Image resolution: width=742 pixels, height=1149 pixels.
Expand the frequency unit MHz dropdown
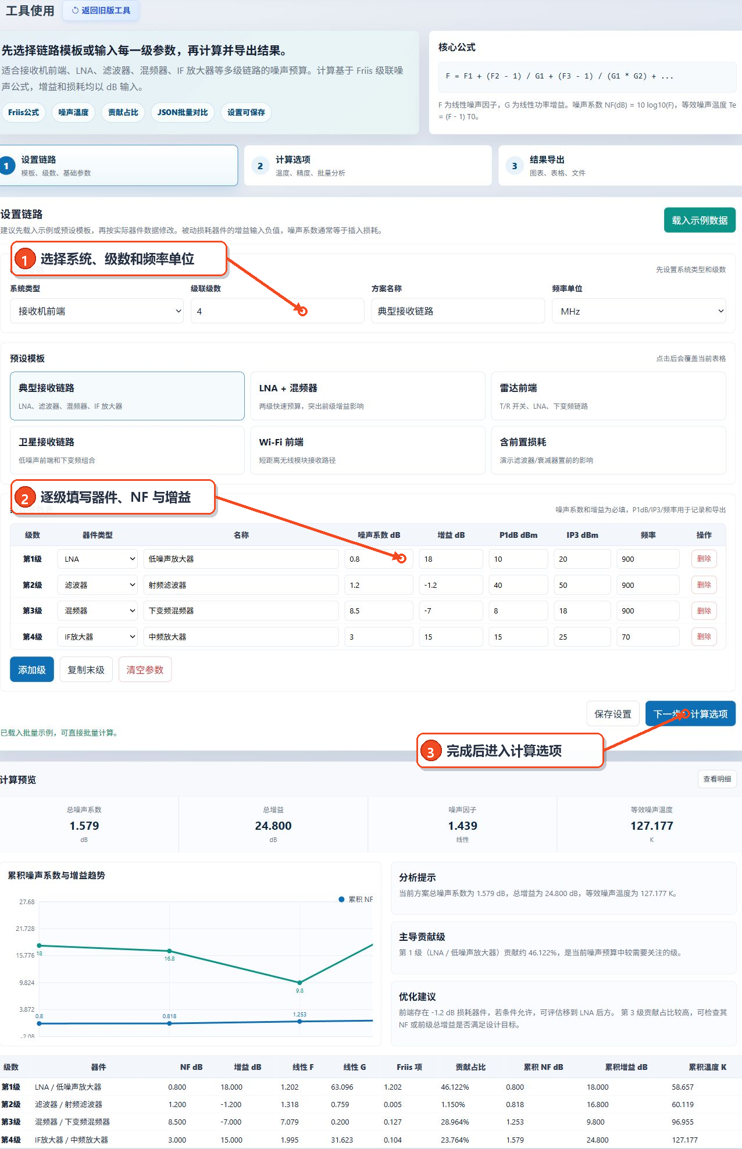(x=639, y=311)
